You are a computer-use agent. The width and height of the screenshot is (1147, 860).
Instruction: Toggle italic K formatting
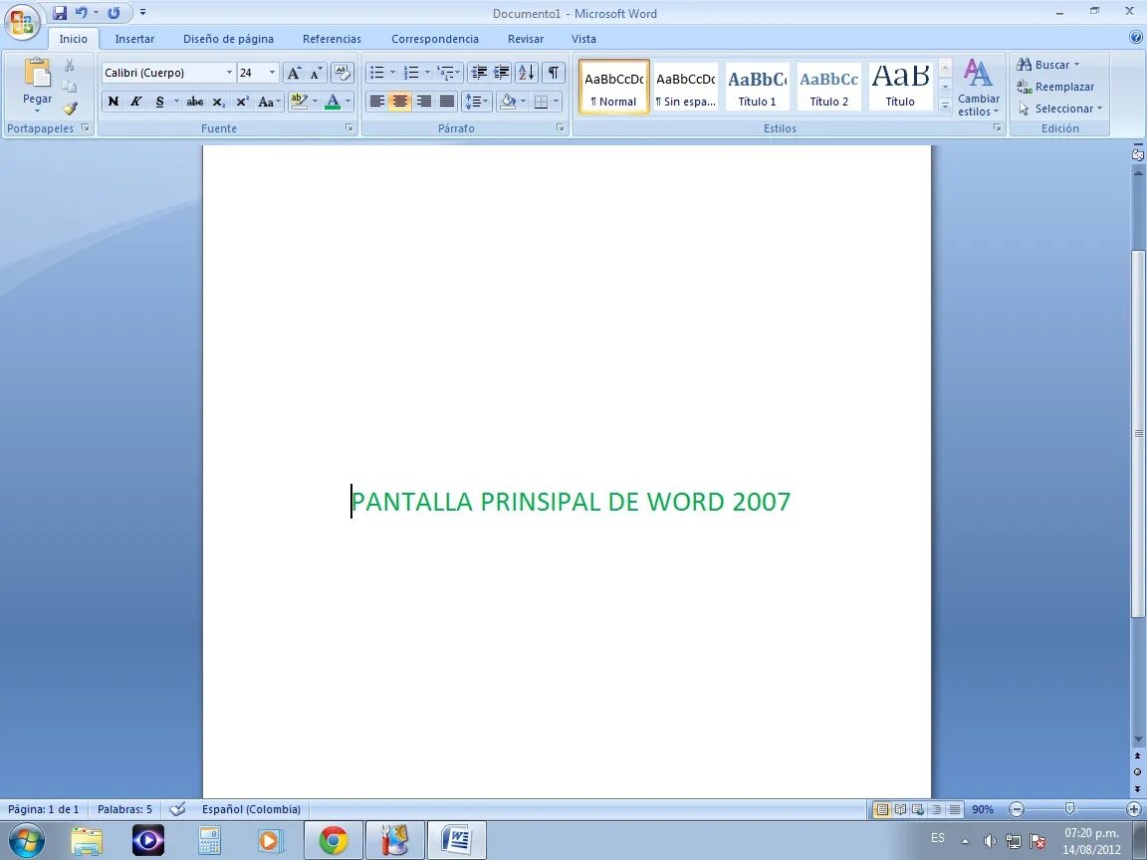click(136, 102)
